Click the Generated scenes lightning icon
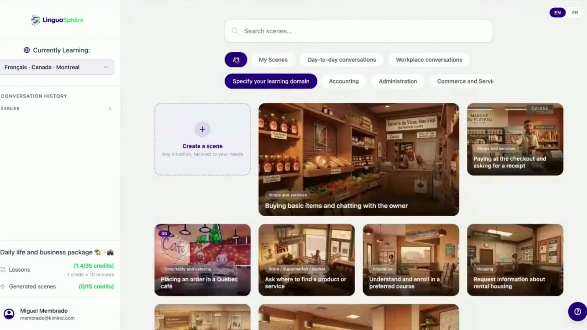Image resolution: width=587 pixels, height=330 pixels. pyautogui.click(x=3, y=286)
